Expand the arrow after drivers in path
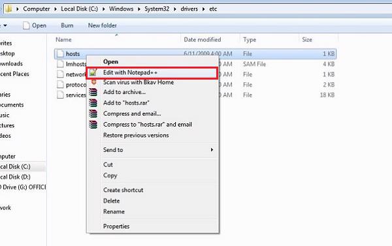This screenshot has width=392, height=246. [203, 9]
